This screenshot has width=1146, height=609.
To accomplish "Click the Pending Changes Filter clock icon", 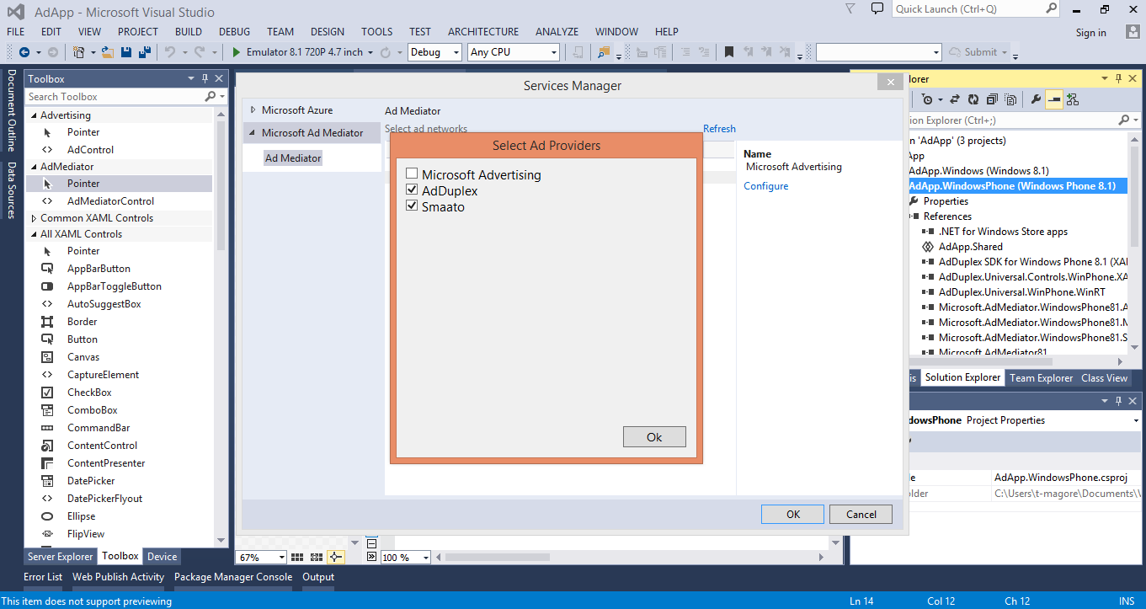I will tap(926, 99).
